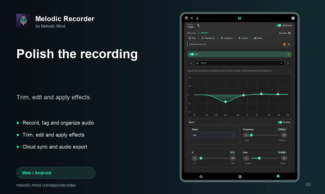Open the user profile avatar
Screen dimensions: 325x194
187,18
